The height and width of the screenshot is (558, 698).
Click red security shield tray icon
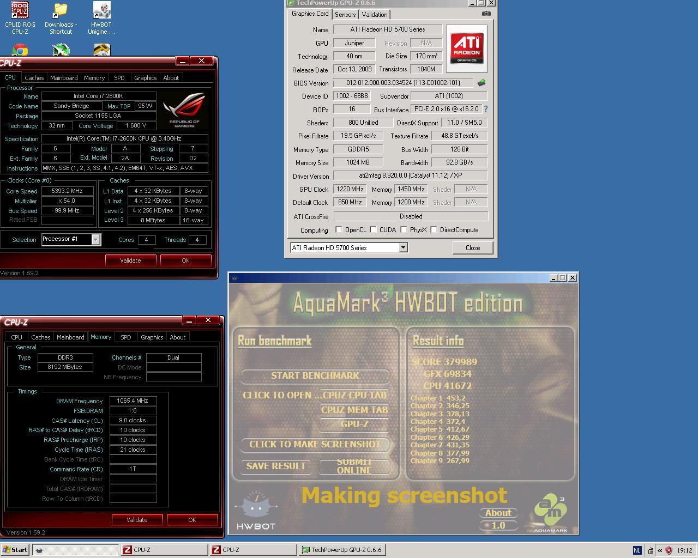(x=669, y=550)
